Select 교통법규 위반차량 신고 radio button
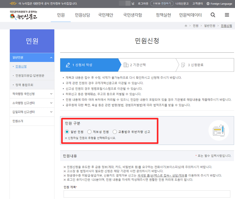Screen dimensions: 235x199 pyautogui.click(x=115, y=132)
